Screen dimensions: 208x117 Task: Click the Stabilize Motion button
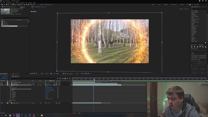click(202, 58)
